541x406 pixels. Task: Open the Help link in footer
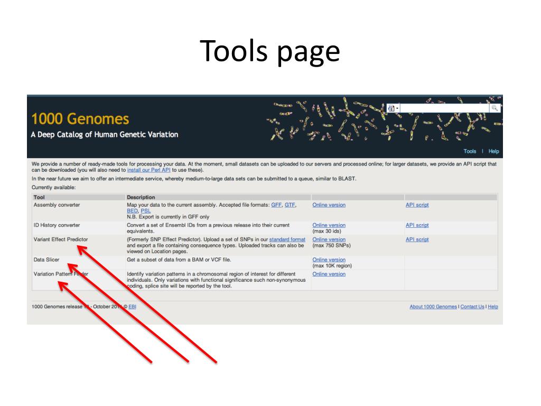click(493, 307)
